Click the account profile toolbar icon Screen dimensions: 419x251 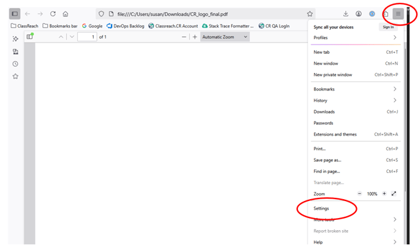(x=359, y=13)
